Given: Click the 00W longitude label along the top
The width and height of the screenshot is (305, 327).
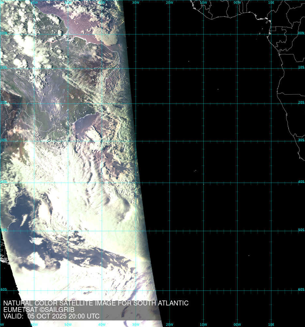Looking at the screenshot, I should coord(237,3).
